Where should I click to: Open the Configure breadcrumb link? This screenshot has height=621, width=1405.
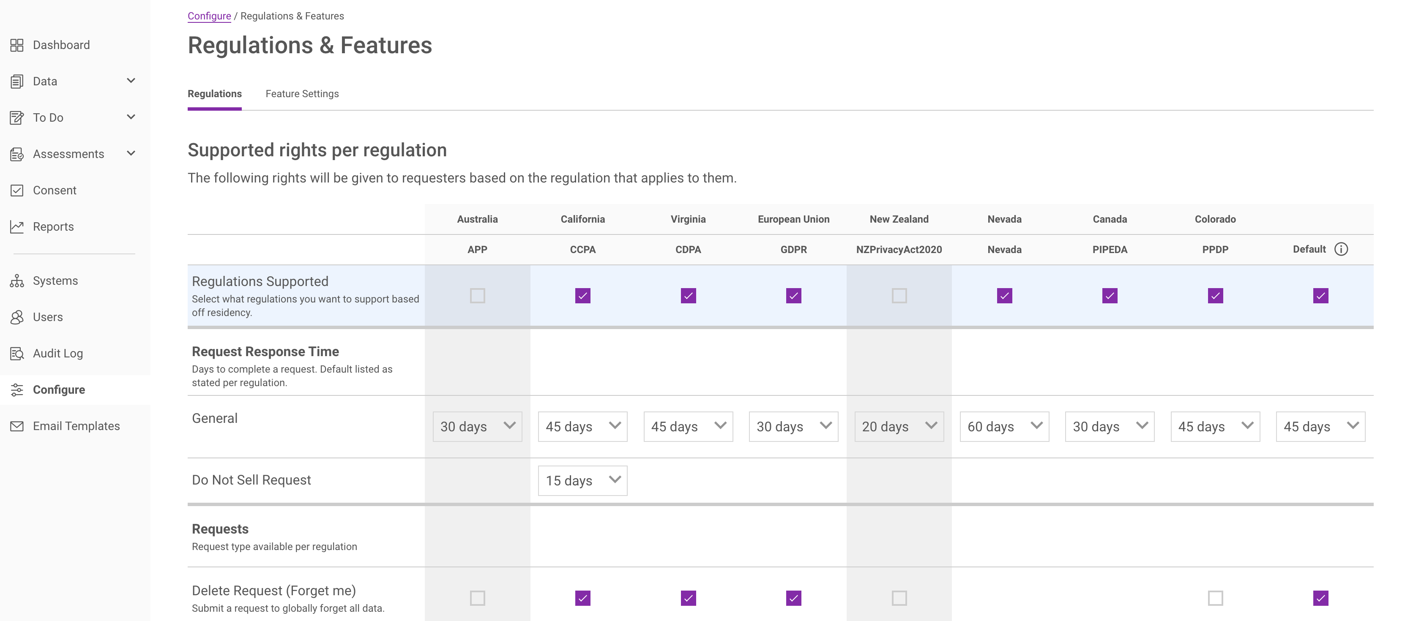point(209,15)
